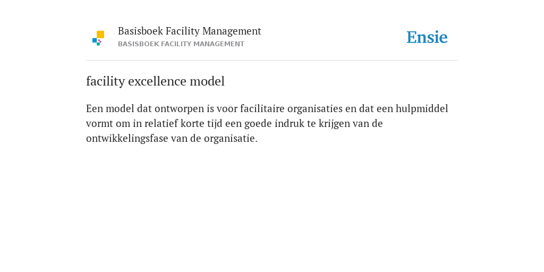Click the yellow square in the logo
The width and height of the screenshot is (544, 272).
[x=100, y=35]
